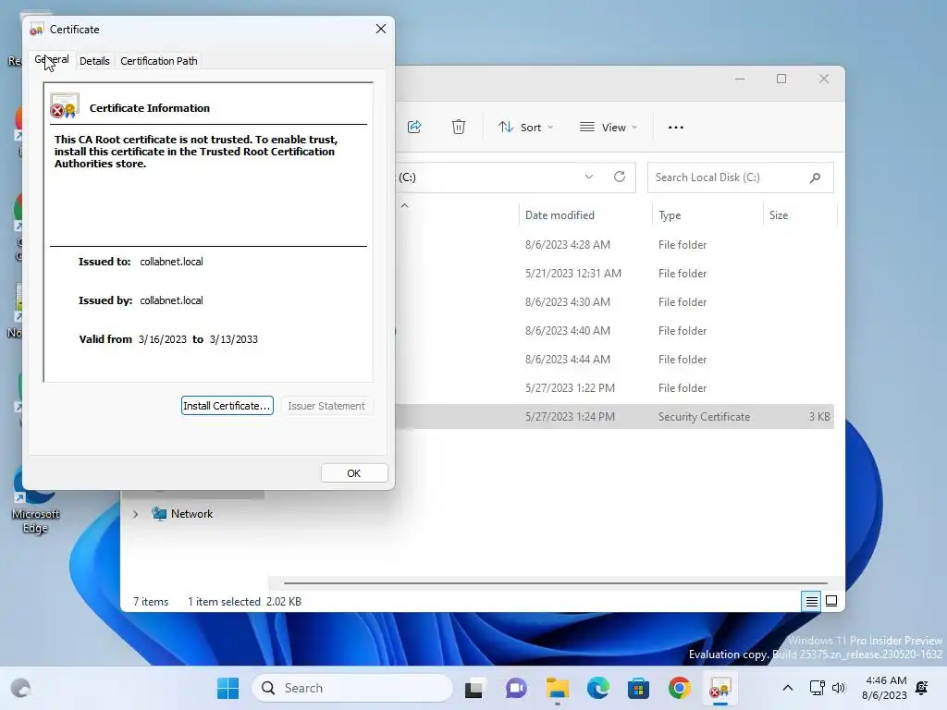Open the View dropdown in File Explorer
Screen dimensions: 947x710
coord(608,128)
